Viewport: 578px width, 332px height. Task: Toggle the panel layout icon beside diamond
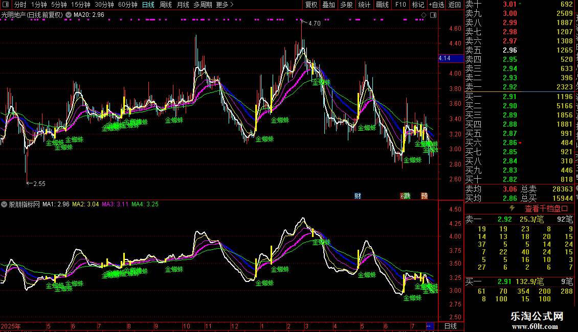tap(433, 15)
